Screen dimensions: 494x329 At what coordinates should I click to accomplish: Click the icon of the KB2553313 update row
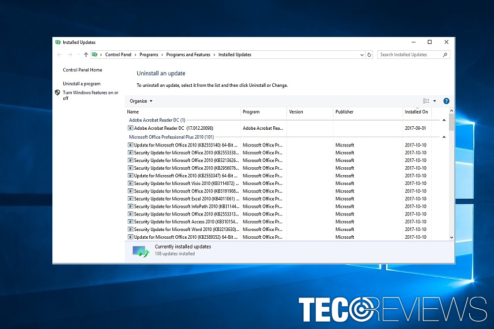coord(130,214)
